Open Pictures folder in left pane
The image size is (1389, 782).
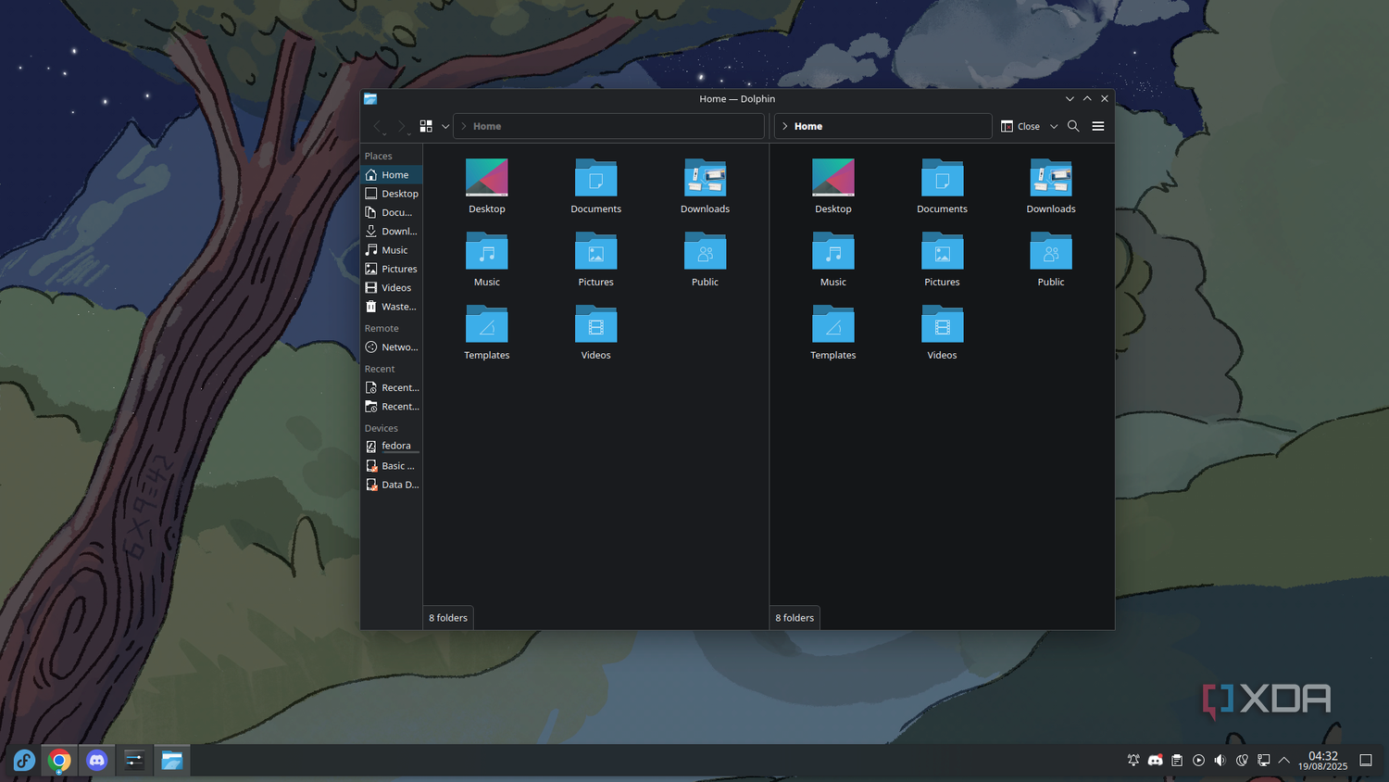(x=595, y=259)
